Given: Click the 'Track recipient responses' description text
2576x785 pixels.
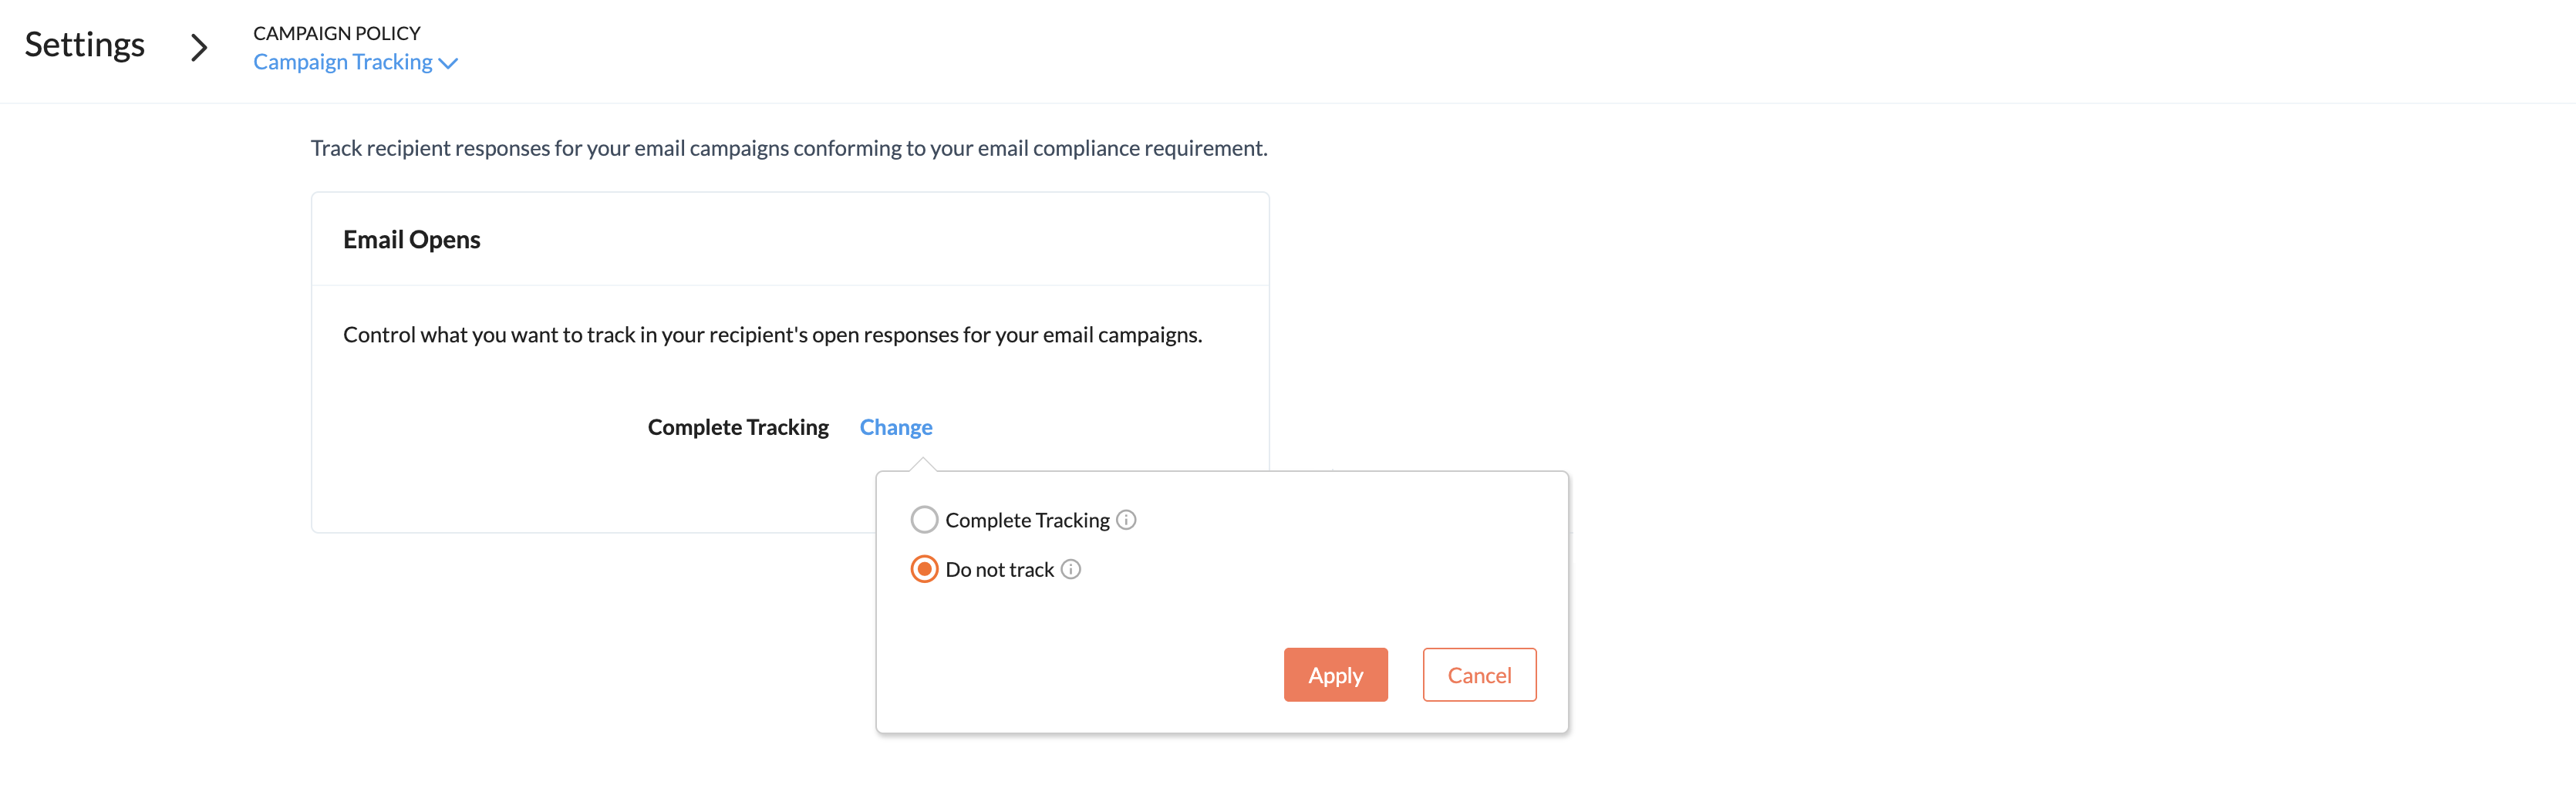Looking at the screenshot, I should [x=789, y=148].
